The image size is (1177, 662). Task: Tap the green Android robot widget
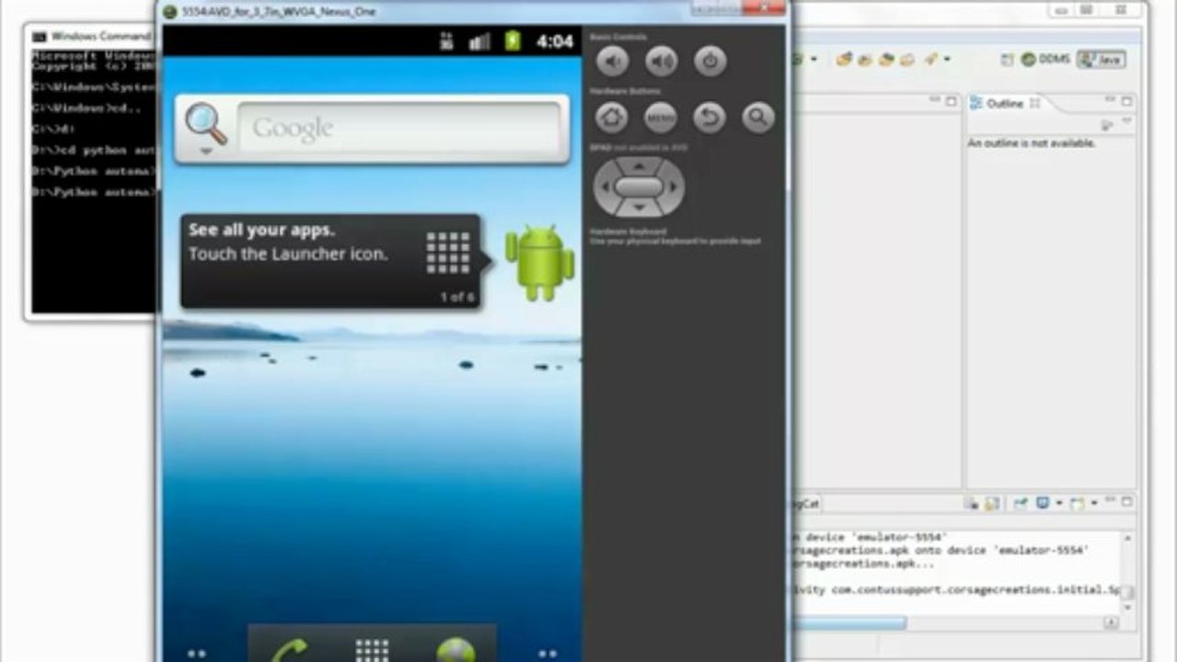(x=540, y=263)
